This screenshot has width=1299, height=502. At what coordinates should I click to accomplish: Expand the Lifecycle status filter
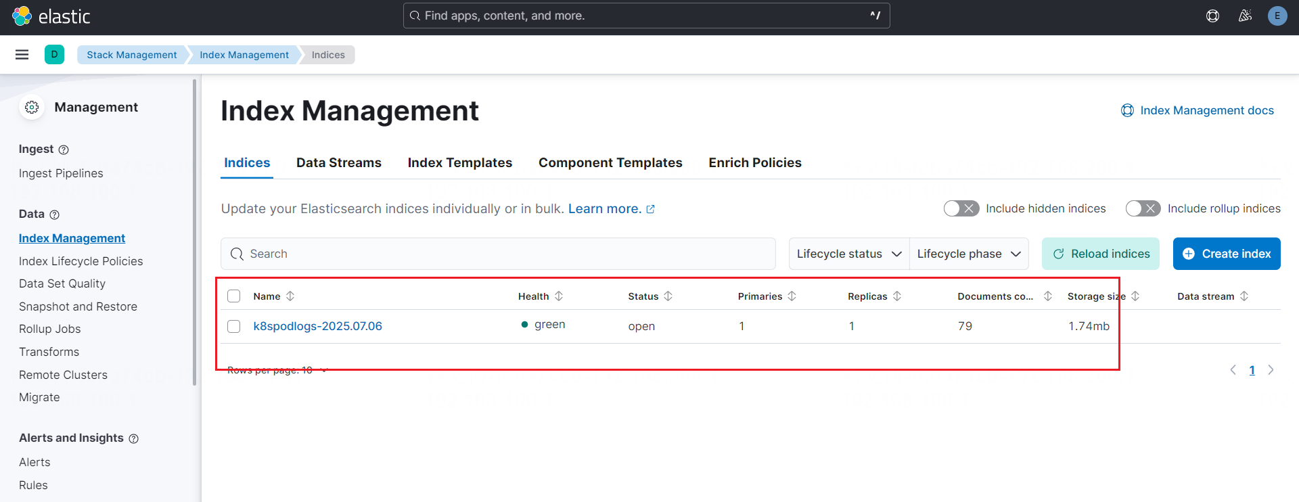click(x=848, y=254)
